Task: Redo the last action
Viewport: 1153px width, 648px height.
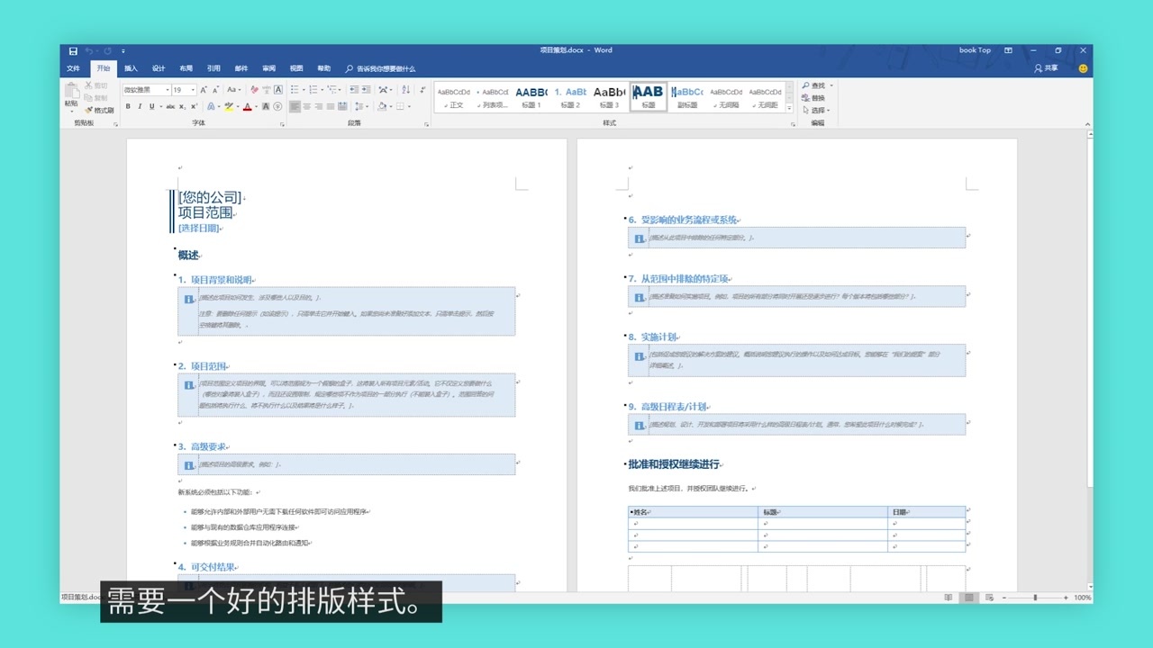Action: [107, 50]
